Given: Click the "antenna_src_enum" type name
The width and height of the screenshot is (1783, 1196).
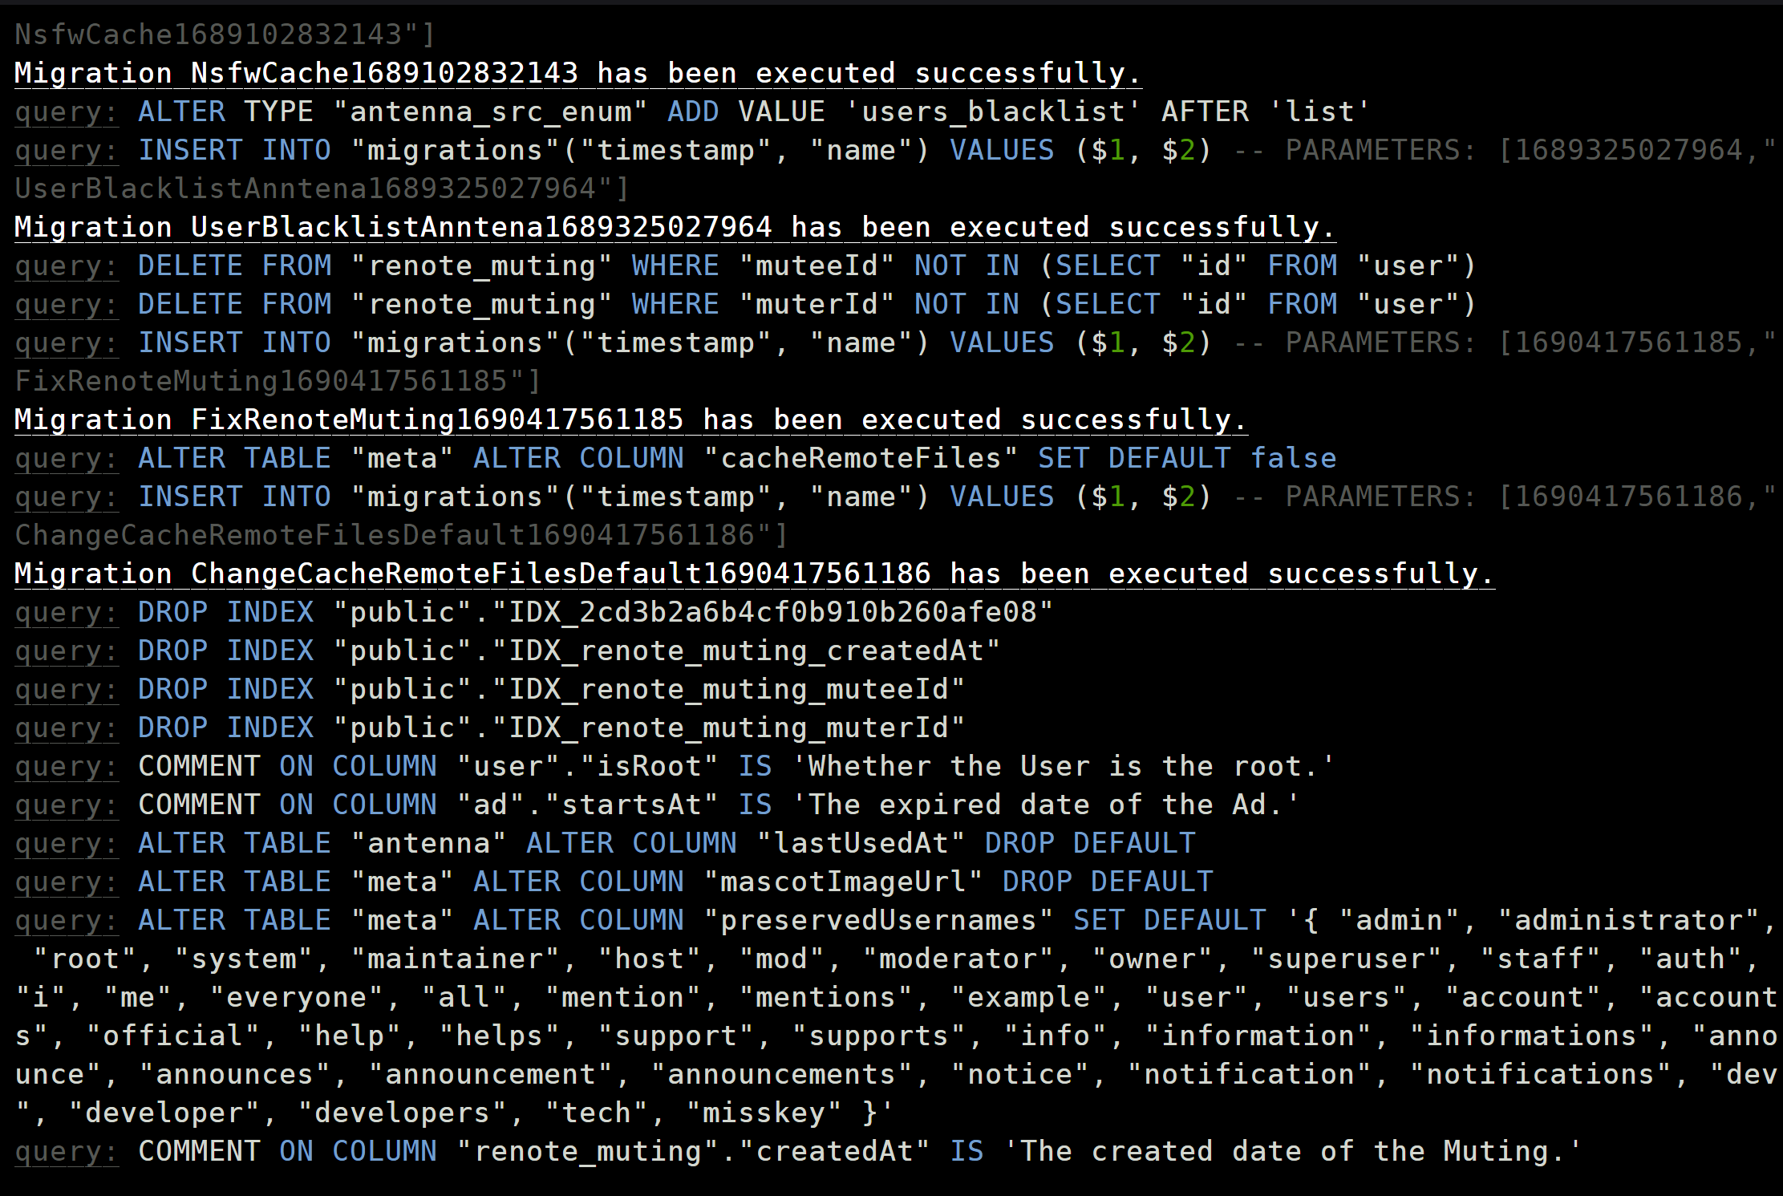Looking at the screenshot, I should [490, 112].
